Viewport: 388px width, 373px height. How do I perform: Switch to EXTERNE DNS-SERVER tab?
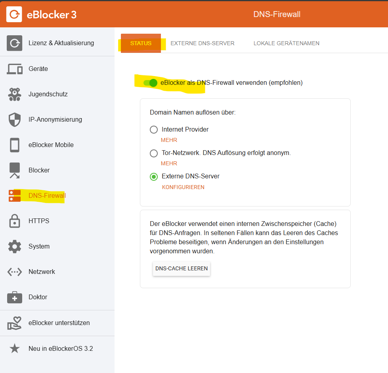point(203,43)
